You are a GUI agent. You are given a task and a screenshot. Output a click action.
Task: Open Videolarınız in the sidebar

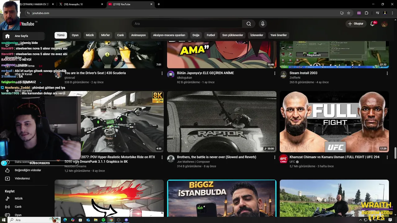pyautogui.click(x=23, y=178)
